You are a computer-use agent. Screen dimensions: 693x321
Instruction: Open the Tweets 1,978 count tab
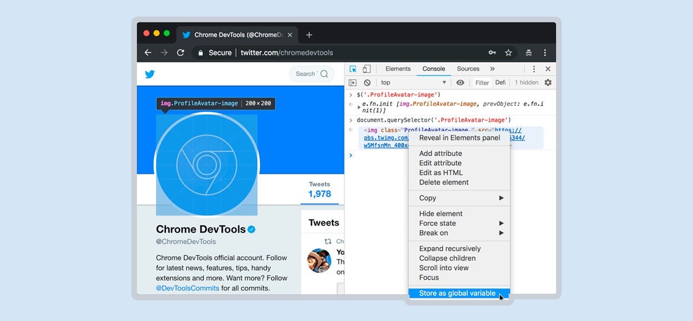click(x=320, y=190)
